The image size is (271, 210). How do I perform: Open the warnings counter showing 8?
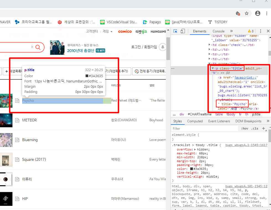pyautogui.click(x=251, y=31)
